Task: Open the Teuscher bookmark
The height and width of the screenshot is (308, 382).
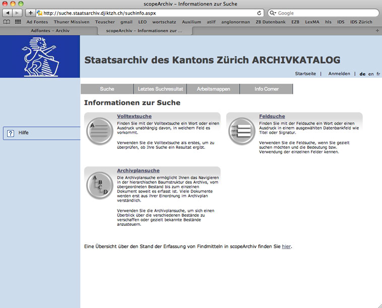Action: [105, 22]
